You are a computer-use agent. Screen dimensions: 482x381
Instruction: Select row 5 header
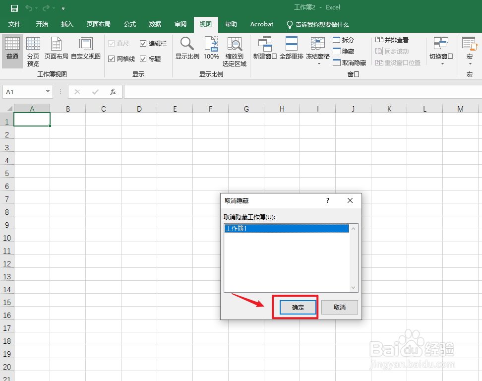pyautogui.click(x=7, y=174)
